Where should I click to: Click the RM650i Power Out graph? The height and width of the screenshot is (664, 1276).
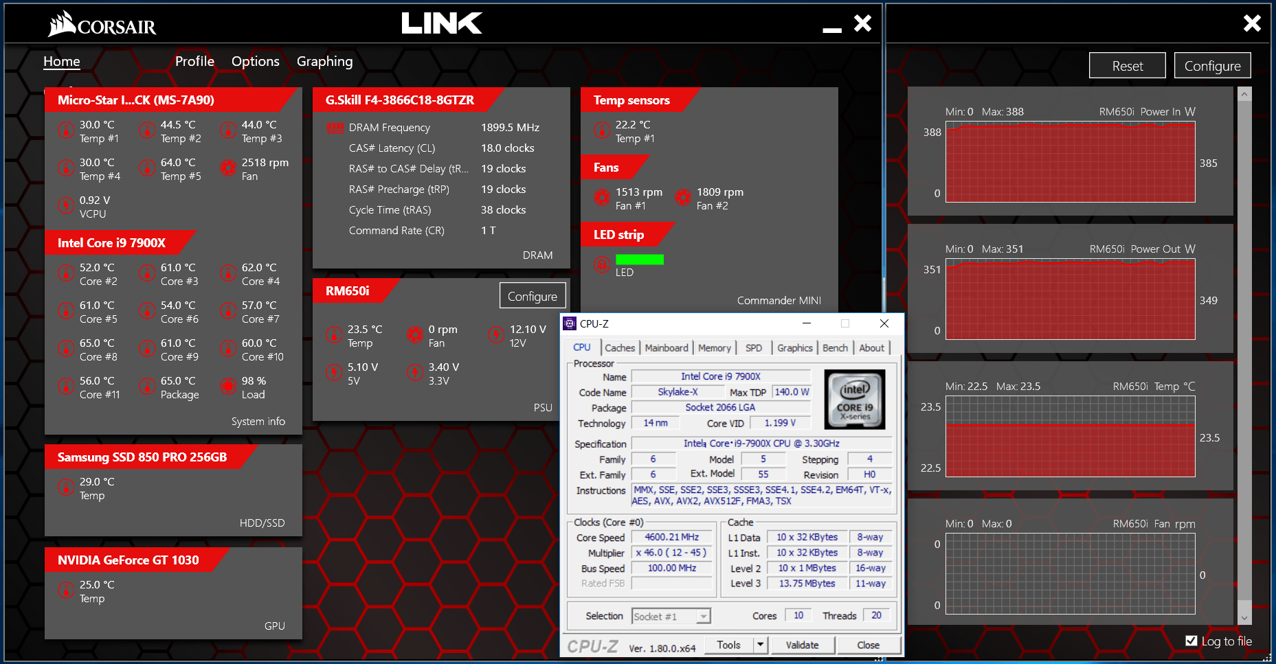[x=1071, y=299]
